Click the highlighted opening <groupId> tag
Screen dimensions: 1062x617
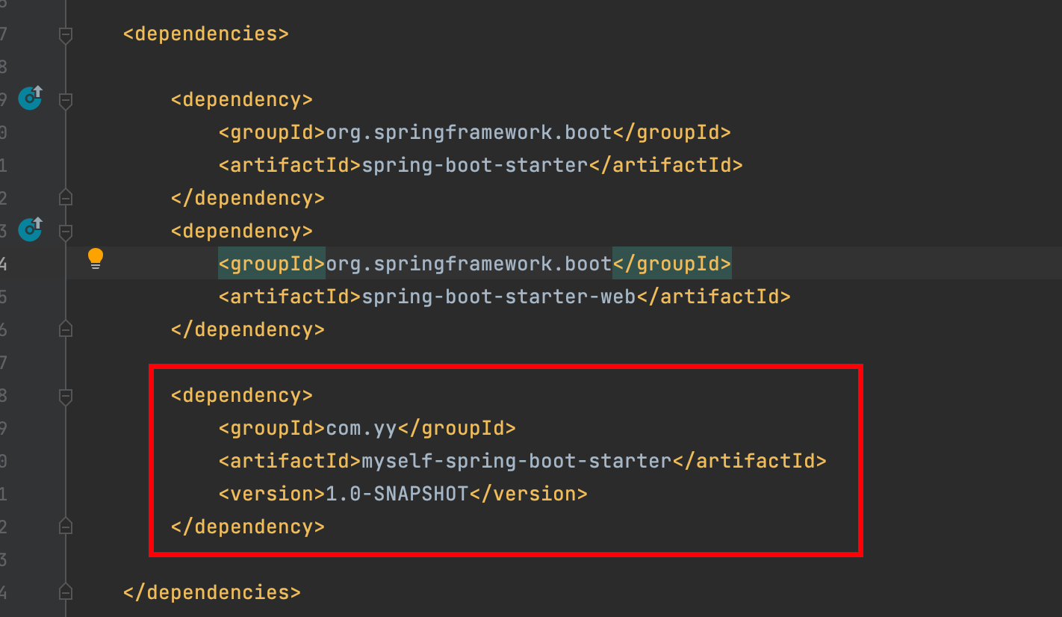(272, 264)
